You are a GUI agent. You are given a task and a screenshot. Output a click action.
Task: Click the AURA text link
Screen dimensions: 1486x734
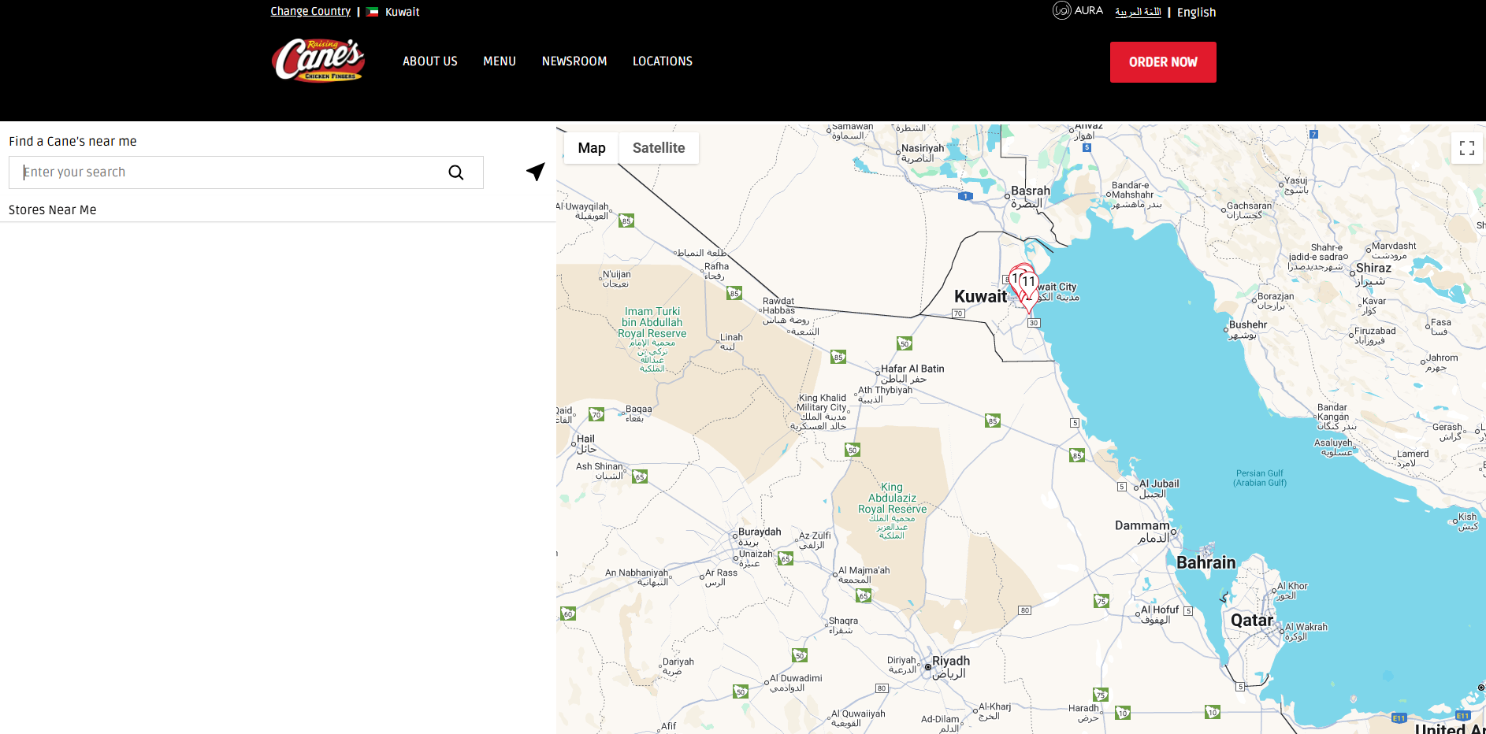1089,11
